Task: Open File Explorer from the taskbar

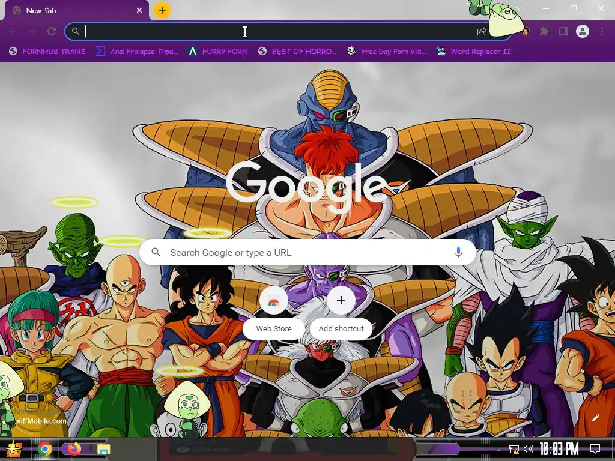Action: point(103,449)
